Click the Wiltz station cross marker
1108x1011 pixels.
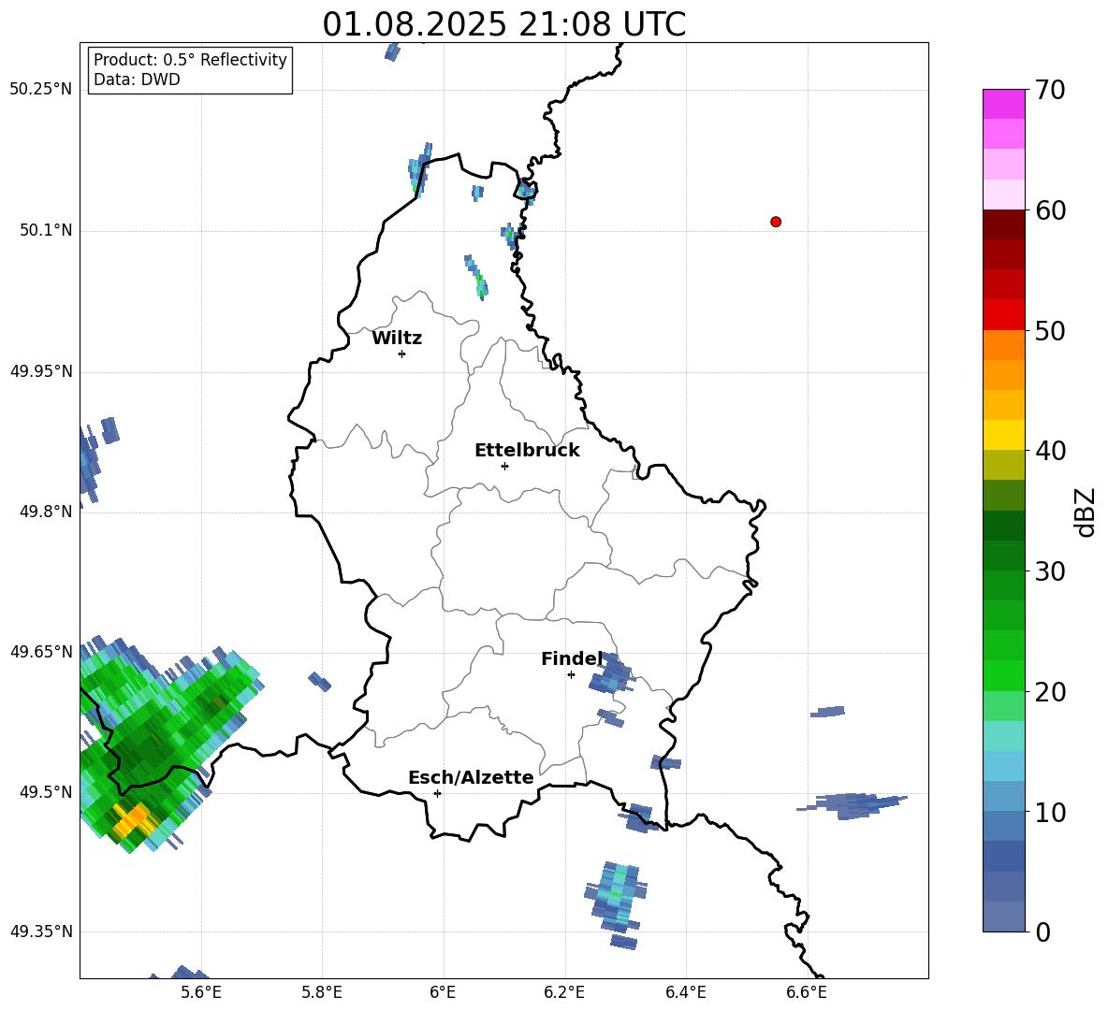pyautogui.click(x=402, y=354)
